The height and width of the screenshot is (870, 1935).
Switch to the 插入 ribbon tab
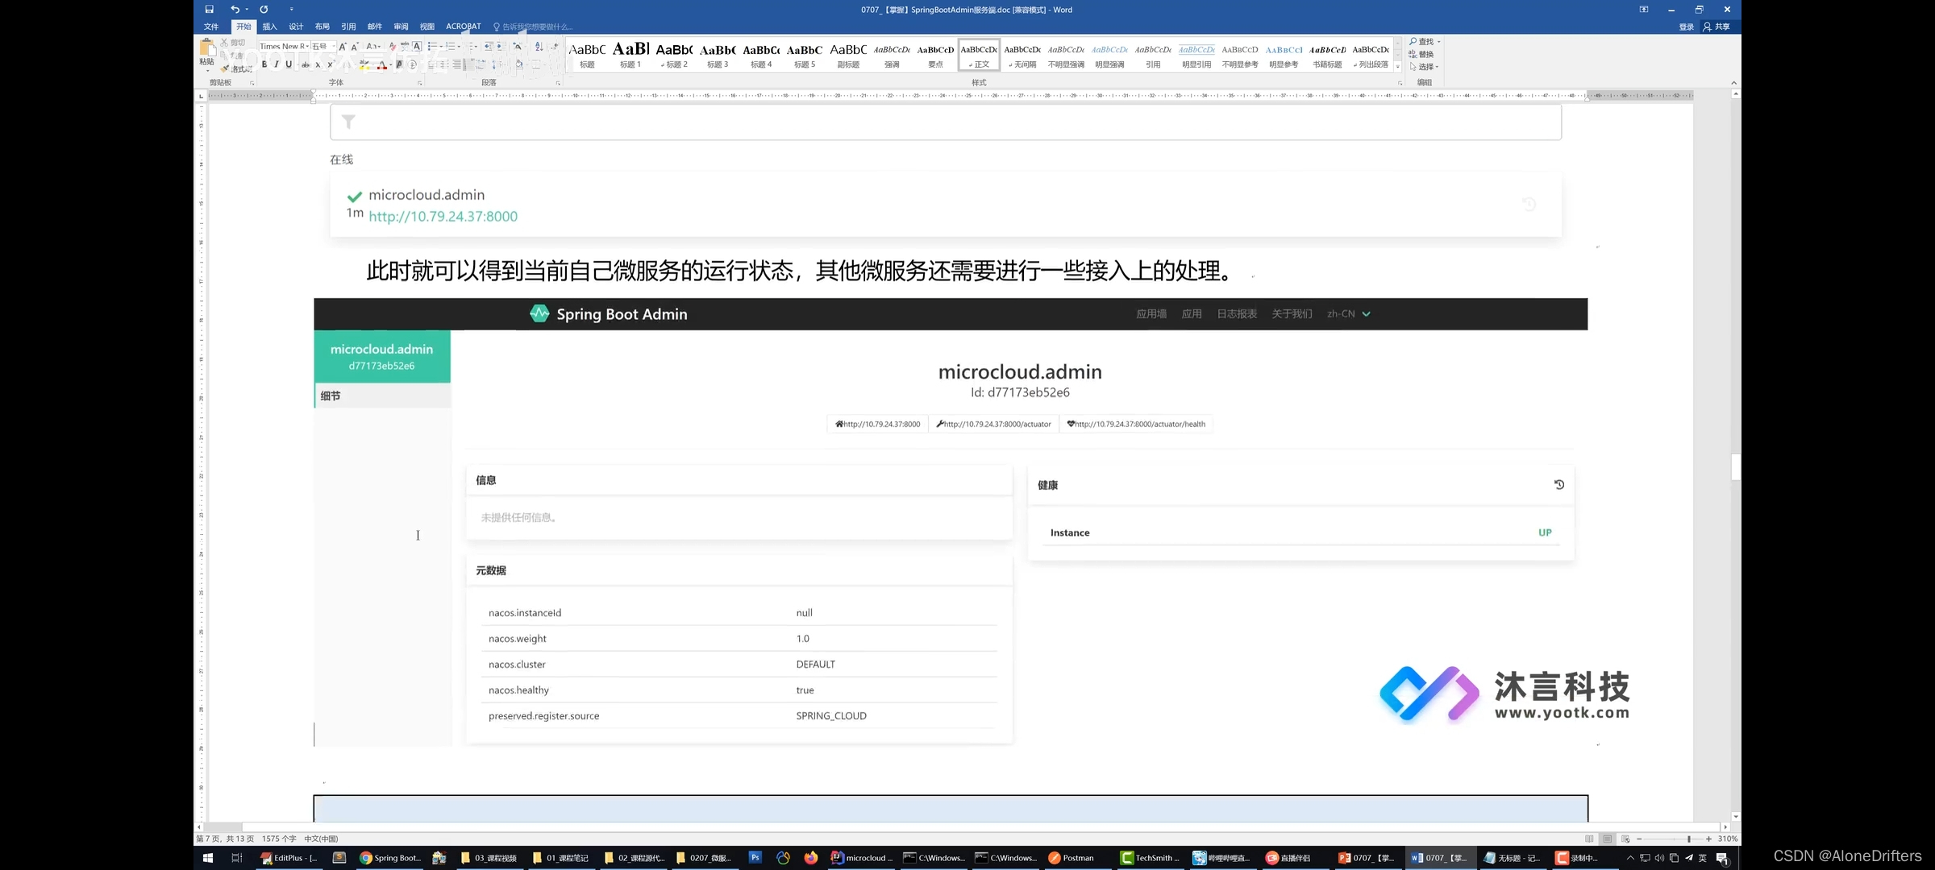coord(269,26)
